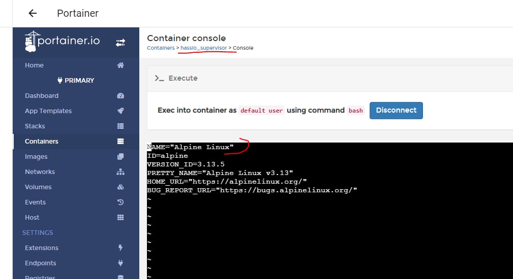Screen dimensions: 513x279
Task: Click the App Templates rocket icon
Action: pyautogui.click(x=120, y=111)
